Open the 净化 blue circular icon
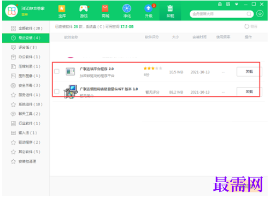Viewport: 273px width, 201px height. click(x=127, y=9)
